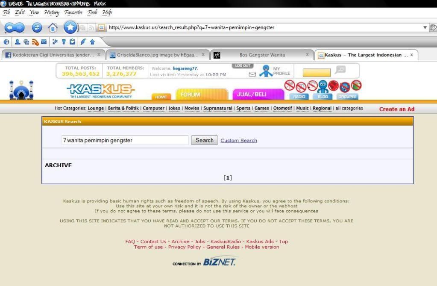Open the Photo Uploader arrow icon
Image resolution: width=437 pixels, height=286 pixels.
92,42
